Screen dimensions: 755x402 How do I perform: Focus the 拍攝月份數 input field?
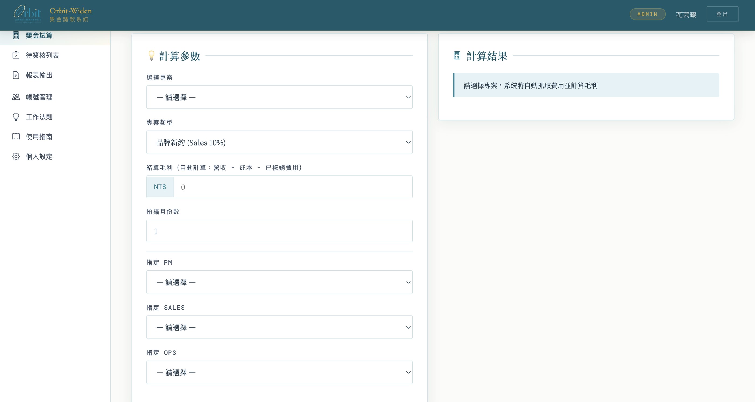coord(279,231)
